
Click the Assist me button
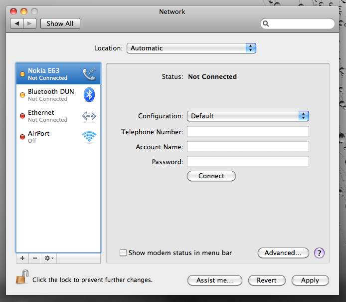point(215,280)
